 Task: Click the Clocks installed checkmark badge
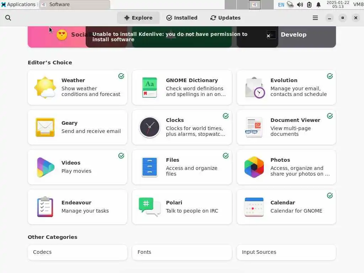[x=226, y=116]
